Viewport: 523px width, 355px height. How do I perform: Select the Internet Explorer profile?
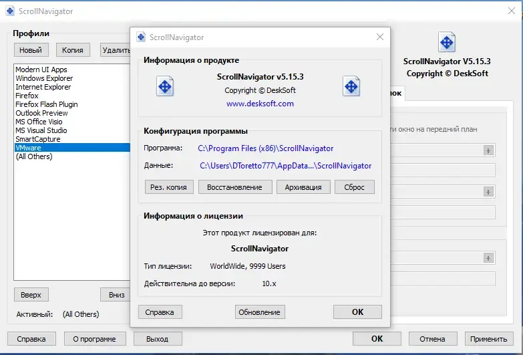(72, 87)
